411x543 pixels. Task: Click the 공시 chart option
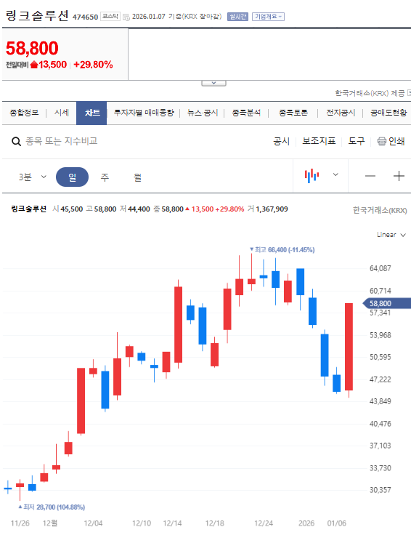281,141
